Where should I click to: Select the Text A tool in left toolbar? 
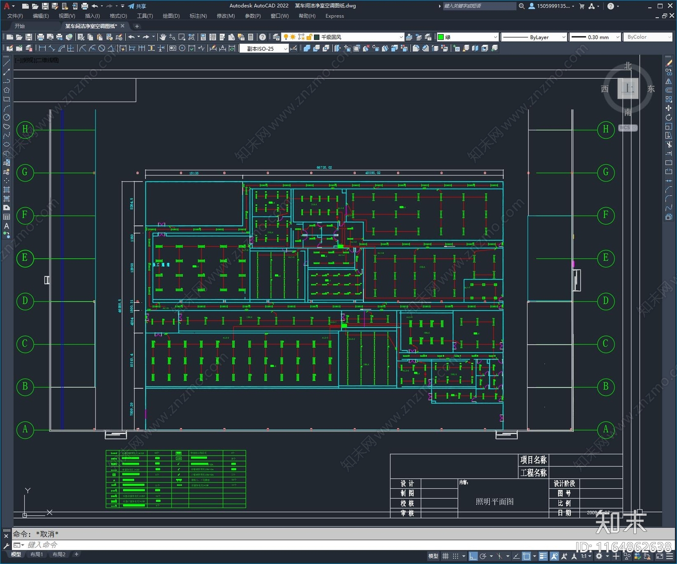click(x=6, y=226)
